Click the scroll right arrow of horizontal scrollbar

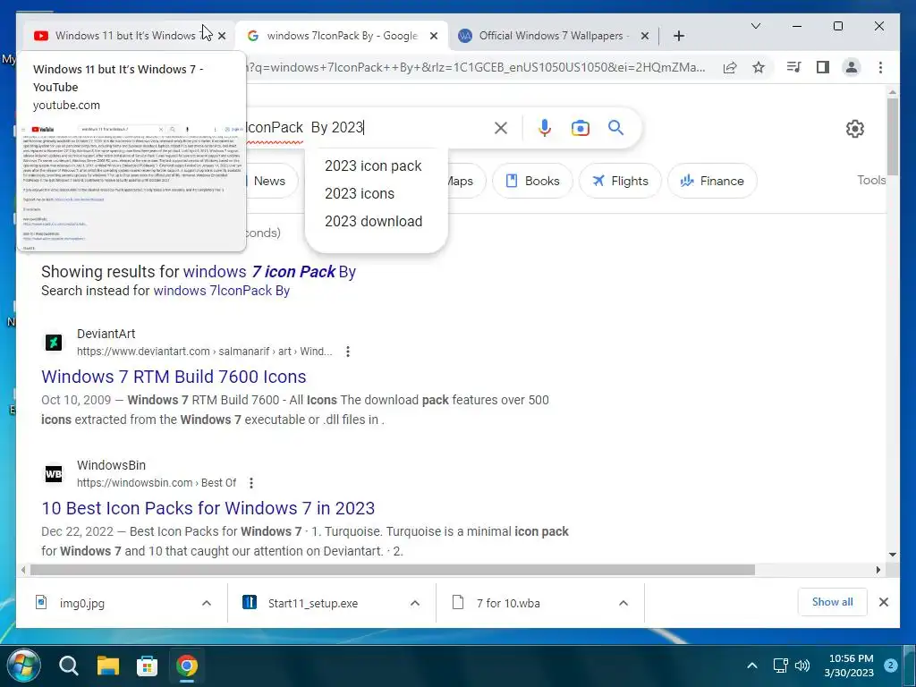[x=878, y=570]
